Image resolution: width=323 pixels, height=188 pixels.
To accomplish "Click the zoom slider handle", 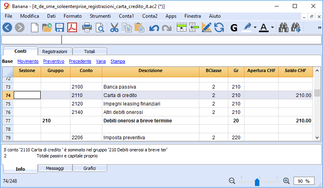I will [257, 182].
